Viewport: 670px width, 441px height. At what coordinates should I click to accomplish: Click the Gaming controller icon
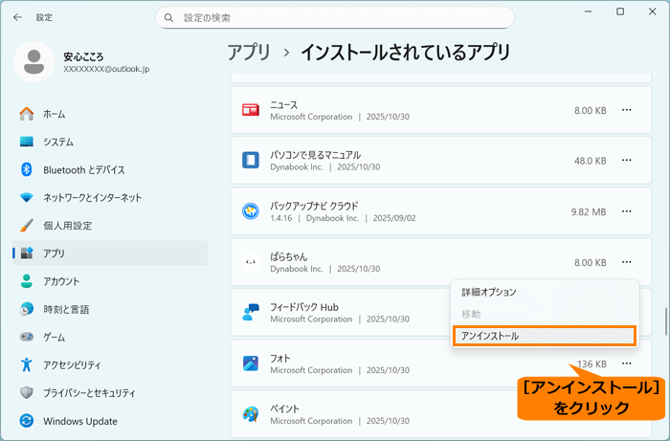(27, 337)
